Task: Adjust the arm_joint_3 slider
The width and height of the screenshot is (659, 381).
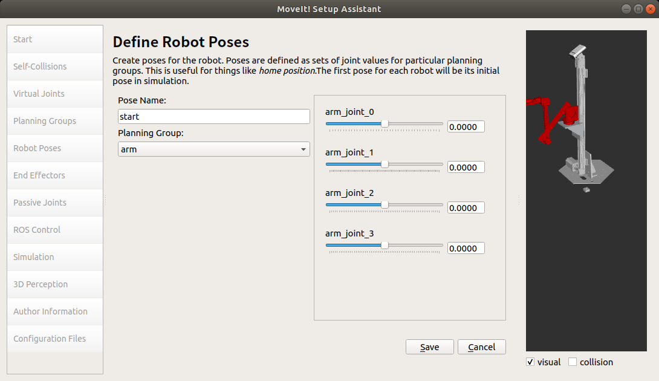Action: tap(384, 245)
